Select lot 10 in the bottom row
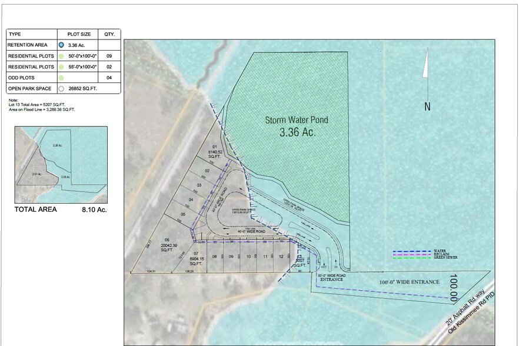Image resolution: width=519 pixels, height=346 pixels. coord(248,257)
